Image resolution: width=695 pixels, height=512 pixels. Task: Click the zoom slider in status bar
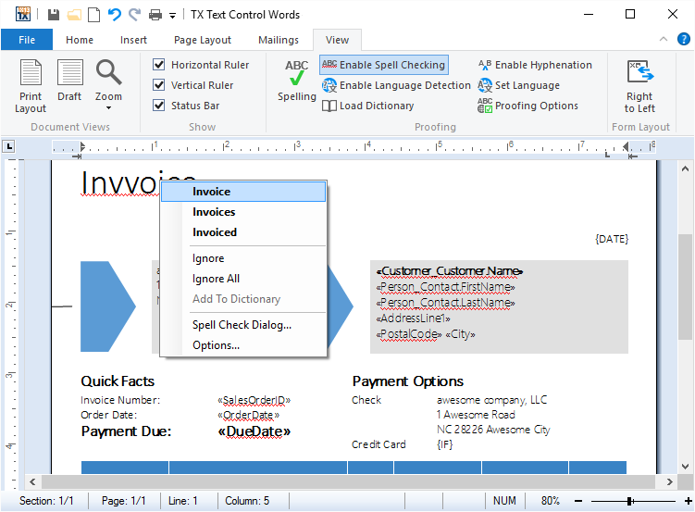pos(629,501)
